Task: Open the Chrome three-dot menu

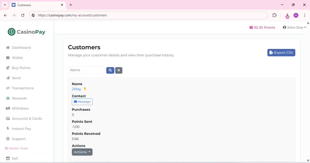Action: point(305,15)
